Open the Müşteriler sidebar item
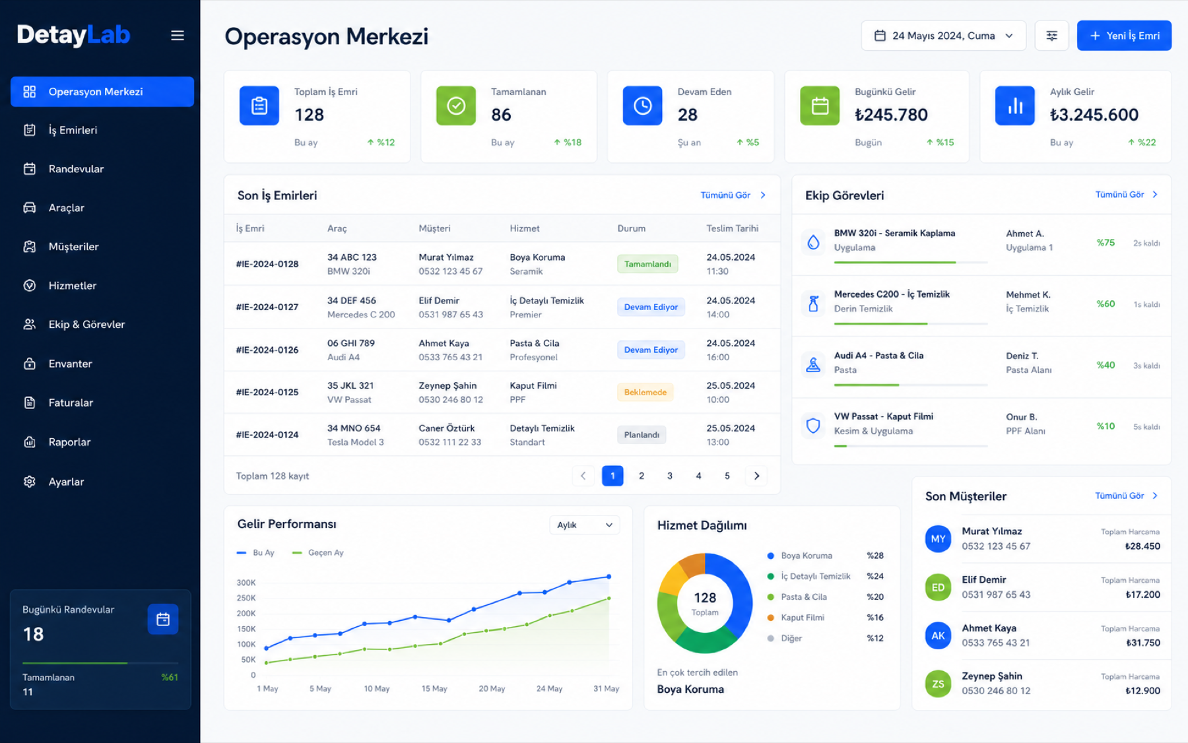The image size is (1188, 743). tap(102, 247)
